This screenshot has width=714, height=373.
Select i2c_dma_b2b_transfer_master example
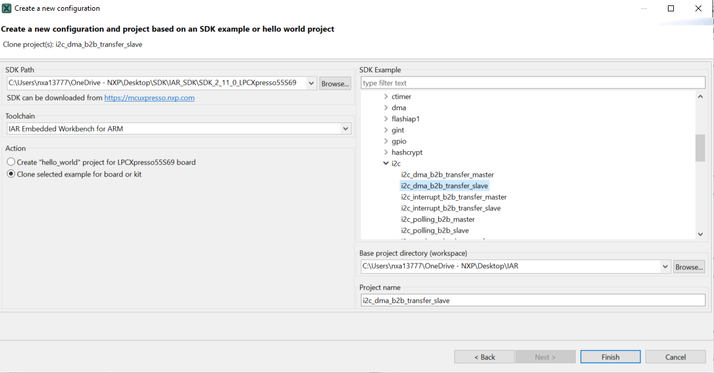click(447, 175)
